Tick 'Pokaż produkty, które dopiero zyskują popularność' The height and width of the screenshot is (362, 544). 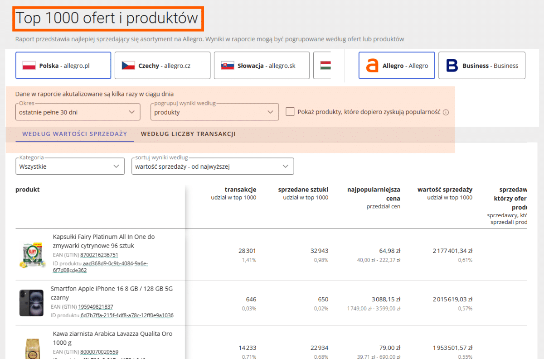click(290, 112)
